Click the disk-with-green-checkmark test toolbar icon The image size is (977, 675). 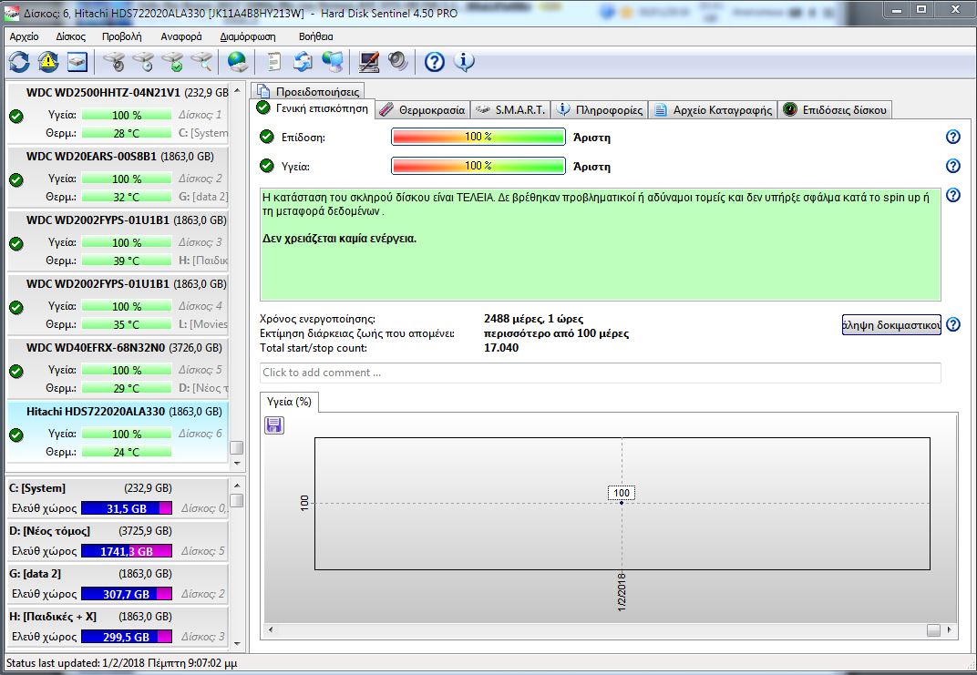172,62
